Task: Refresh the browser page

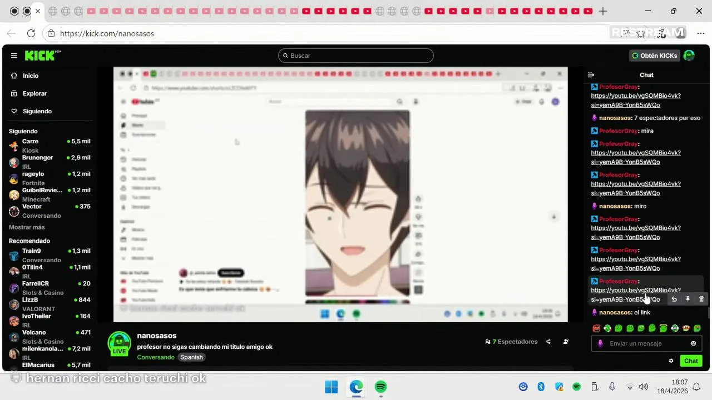Action: pos(31,33)
